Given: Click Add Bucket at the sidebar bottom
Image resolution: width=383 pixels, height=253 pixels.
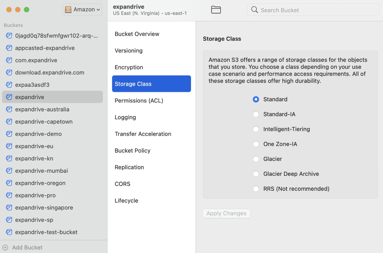Looking at the screenshot, I should pyautogui.click(x=27, y=248).
